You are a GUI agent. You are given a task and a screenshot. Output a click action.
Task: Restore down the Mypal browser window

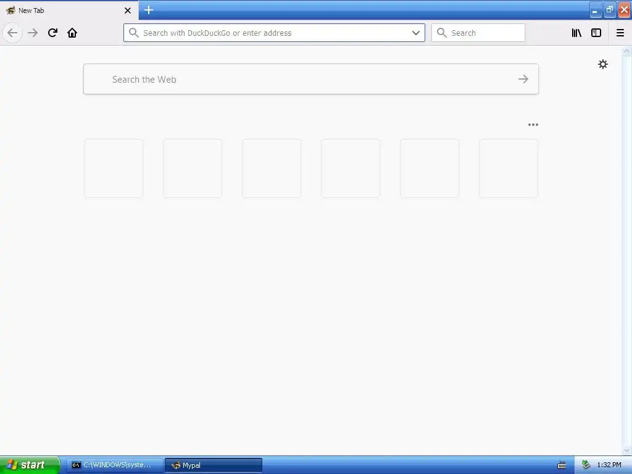[x=610, y=10]
